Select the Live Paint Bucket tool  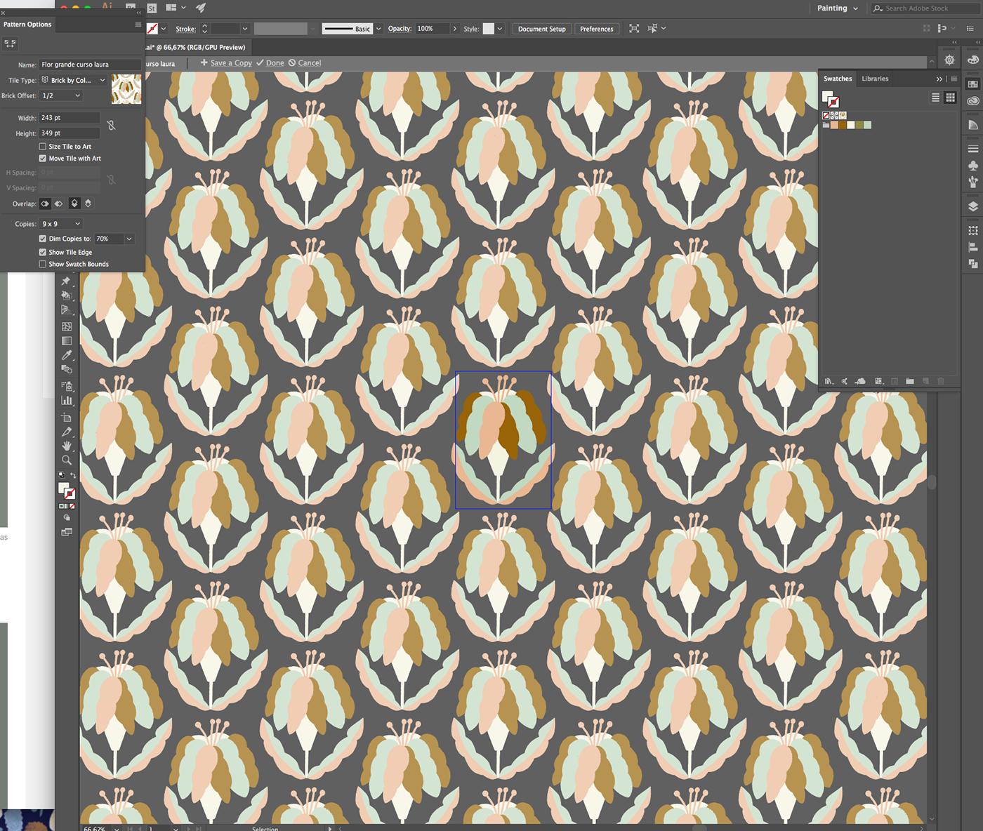coord(67,295)
